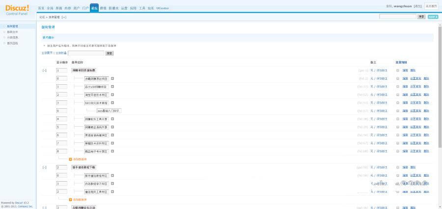Click the MAP button in top right
Viewport: 442px width, 209px height.
coord(433,17)
